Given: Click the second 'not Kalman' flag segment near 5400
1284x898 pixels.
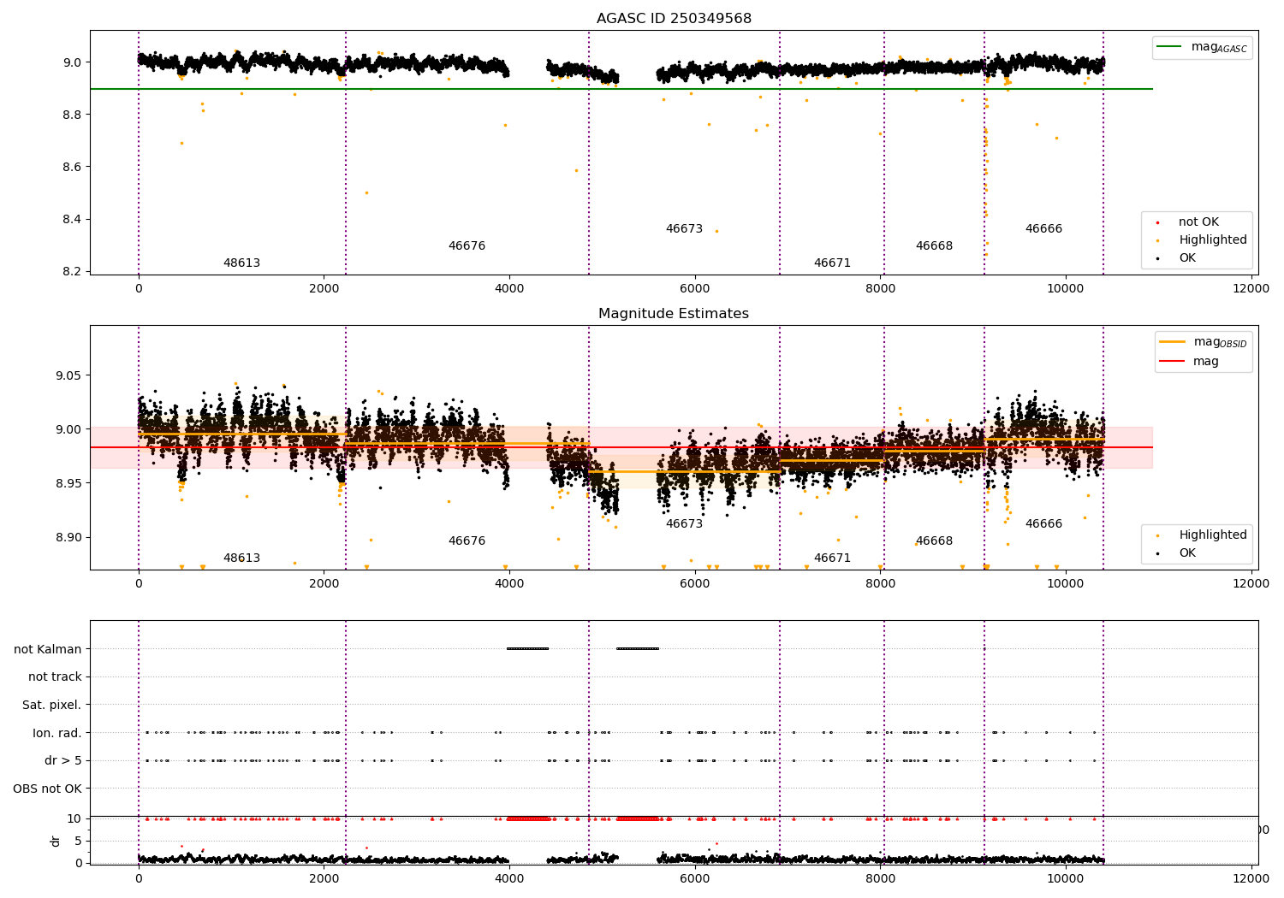Looking at the screenshot, I should click(637, 648).
